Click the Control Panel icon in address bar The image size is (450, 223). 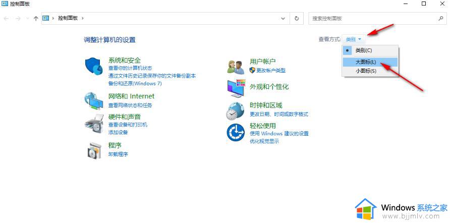tap(46, 18)
